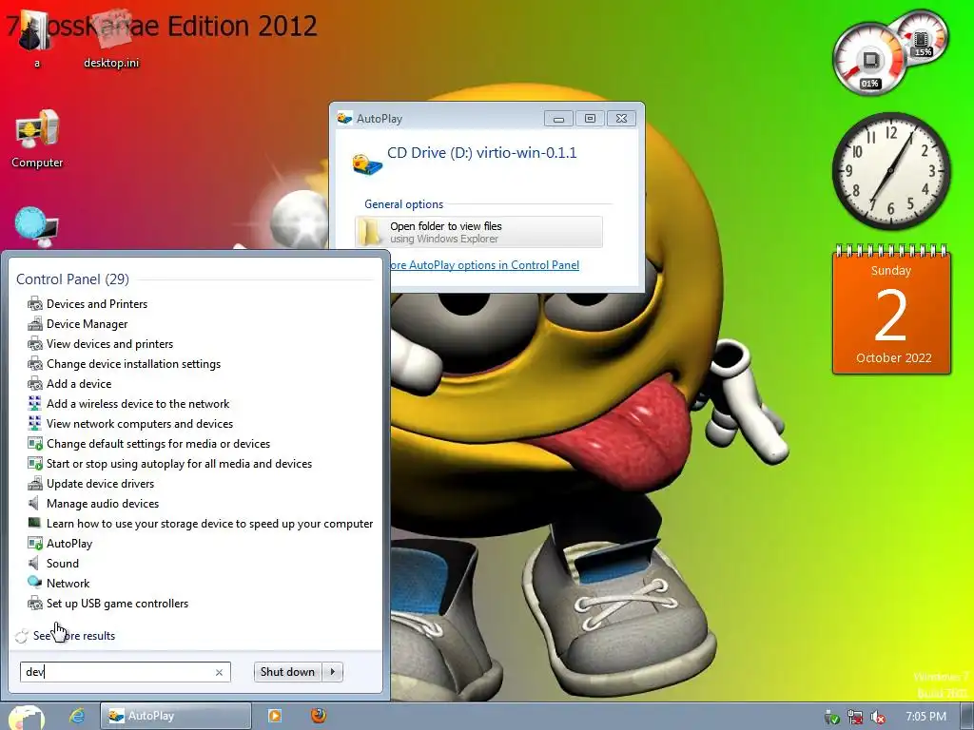Image resolution: width=974 pixels, height=730 pixels.
Task: Click the Control Panel (29) group header
Action: pos(72,279)
